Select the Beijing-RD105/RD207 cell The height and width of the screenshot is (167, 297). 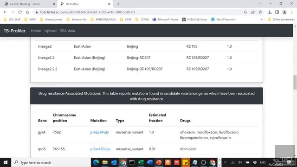point(145,69)
